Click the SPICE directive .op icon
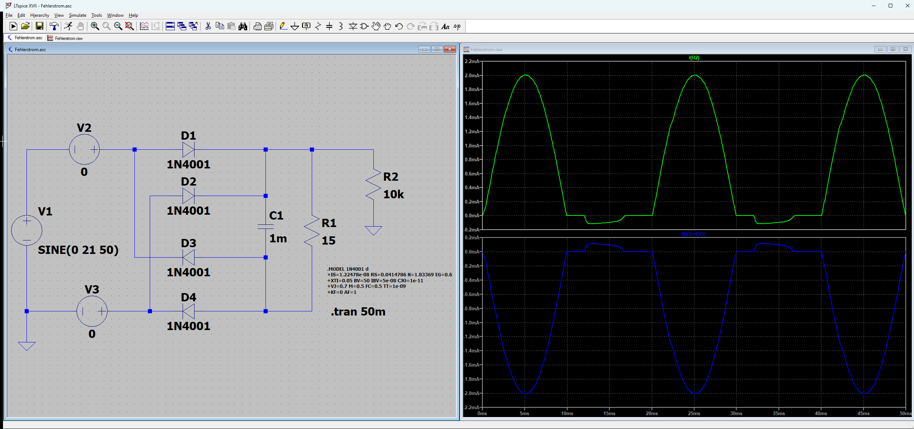 [457, 26]
